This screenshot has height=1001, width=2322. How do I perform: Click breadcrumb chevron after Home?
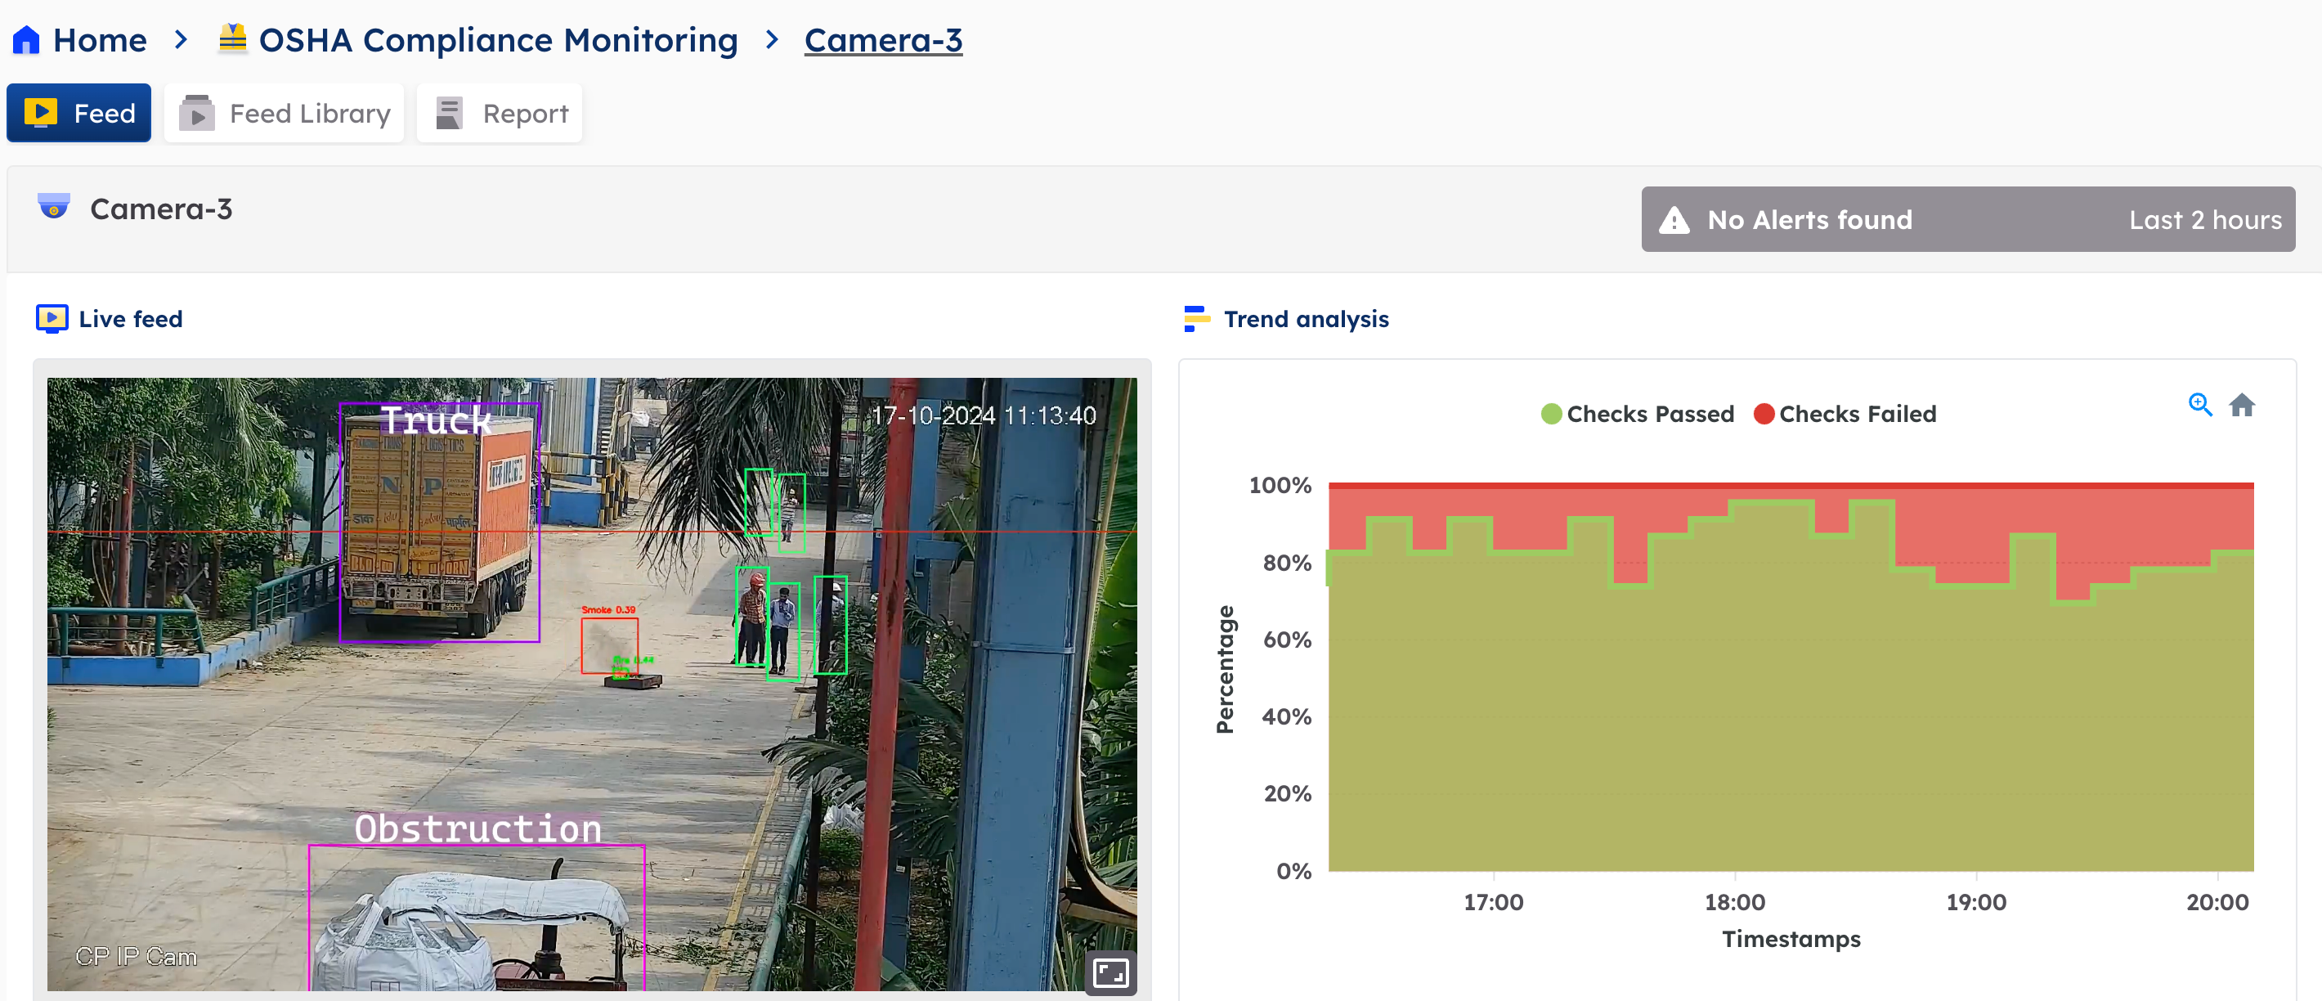pos(182,40)
